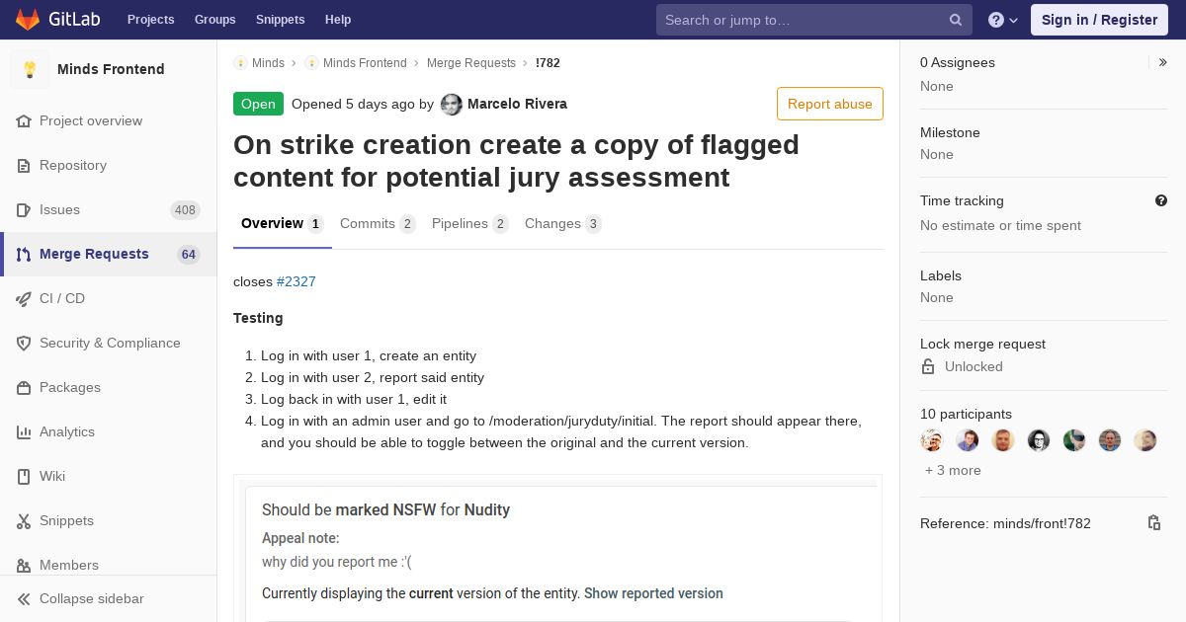This screenshot has width=1186, height=622.
Task: Switch to the Overview tab
Action: [x=283, y=224]
